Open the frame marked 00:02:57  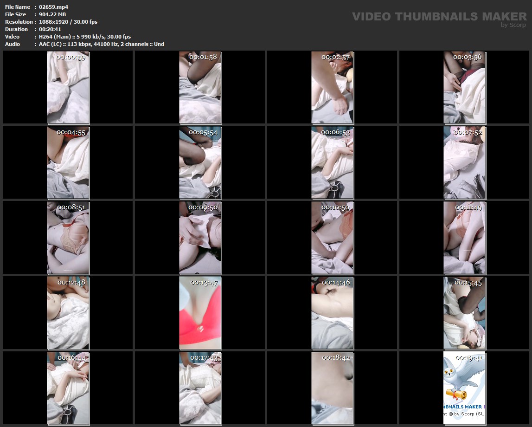(x=332, y=87)
